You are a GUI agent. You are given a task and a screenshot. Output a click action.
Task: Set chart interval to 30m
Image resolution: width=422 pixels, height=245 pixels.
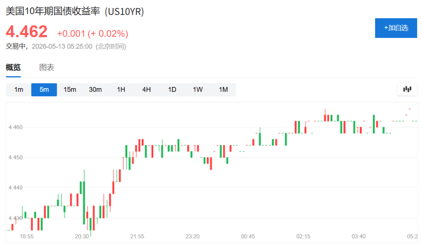[x=95, y=89]
